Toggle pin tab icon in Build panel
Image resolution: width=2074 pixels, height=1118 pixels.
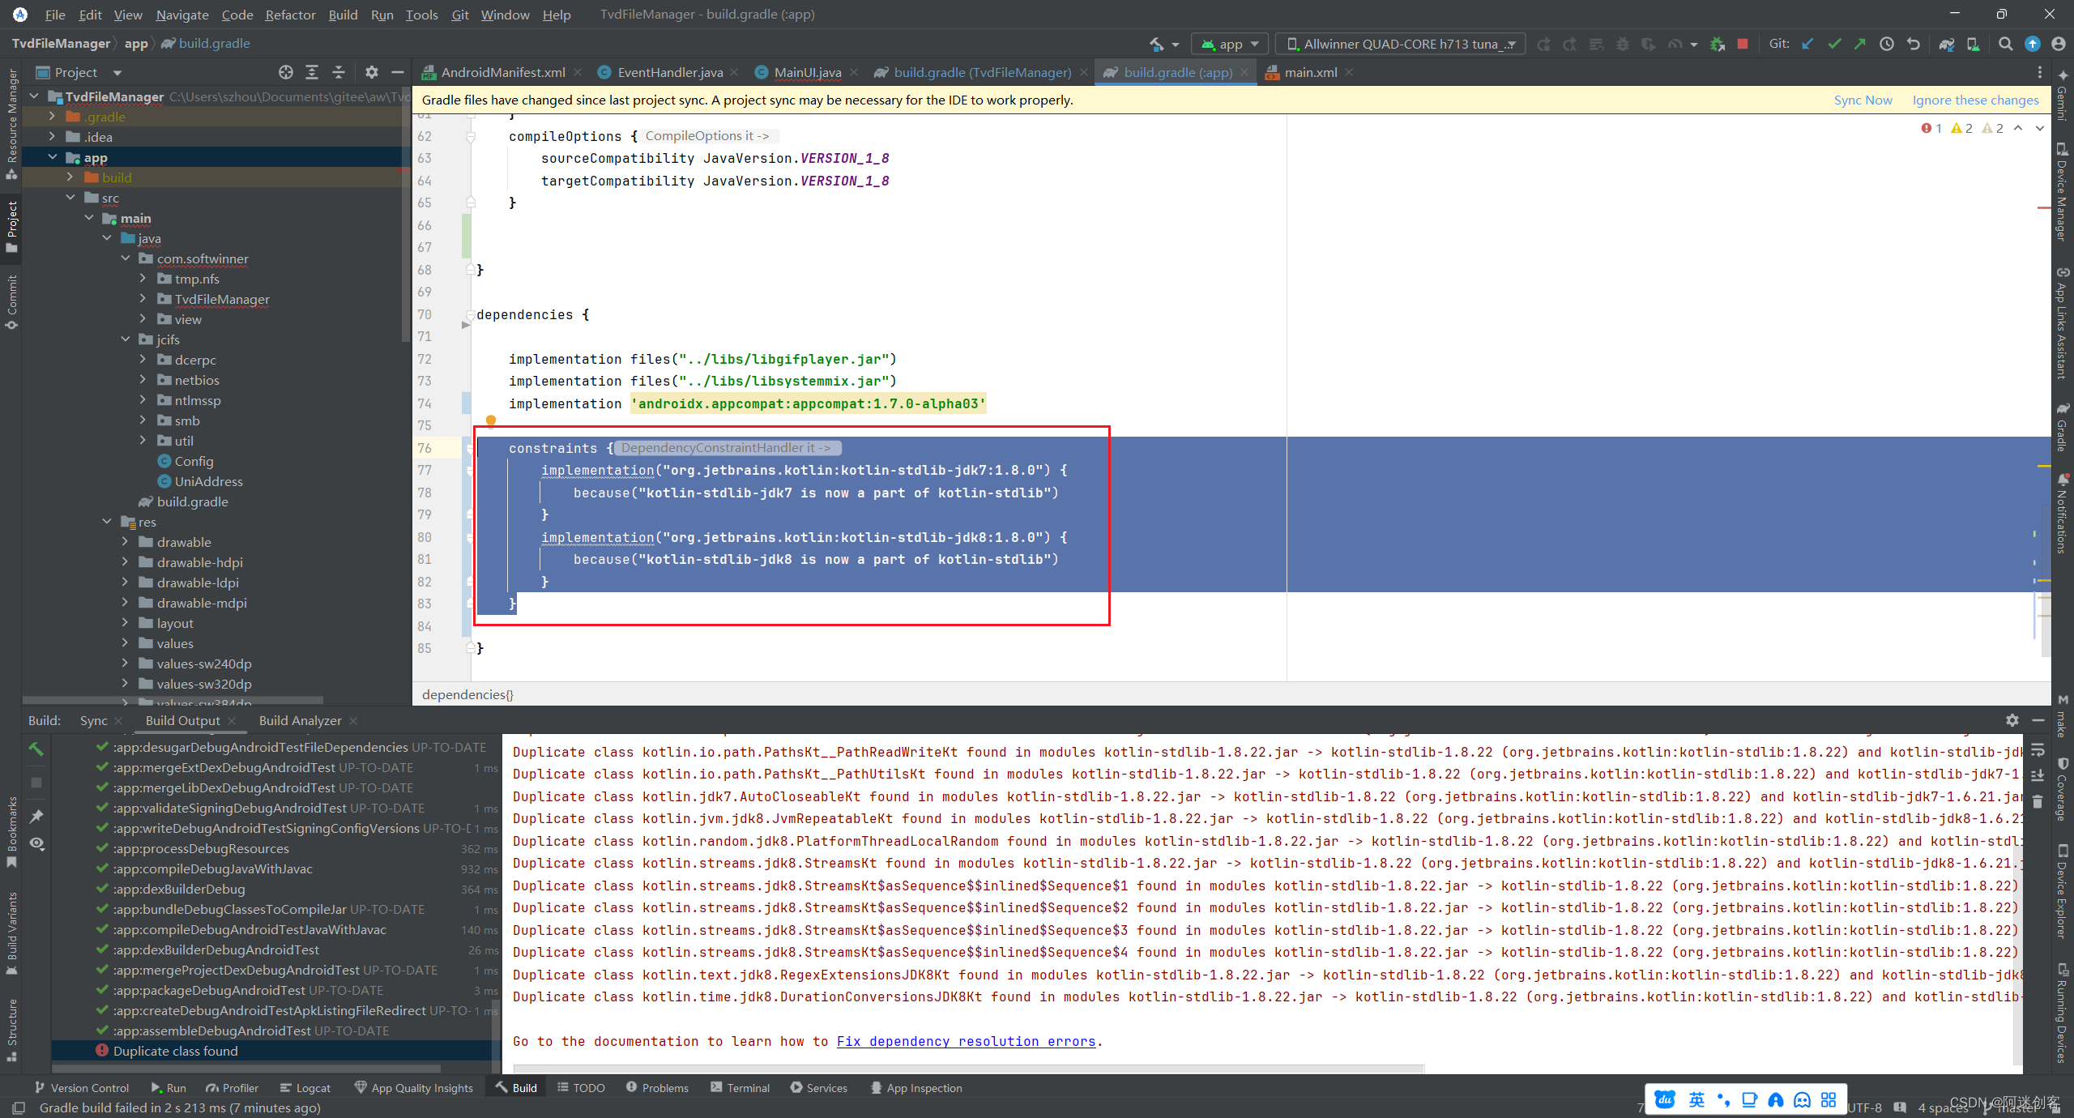pyautogui.click(x=36, y=816)
